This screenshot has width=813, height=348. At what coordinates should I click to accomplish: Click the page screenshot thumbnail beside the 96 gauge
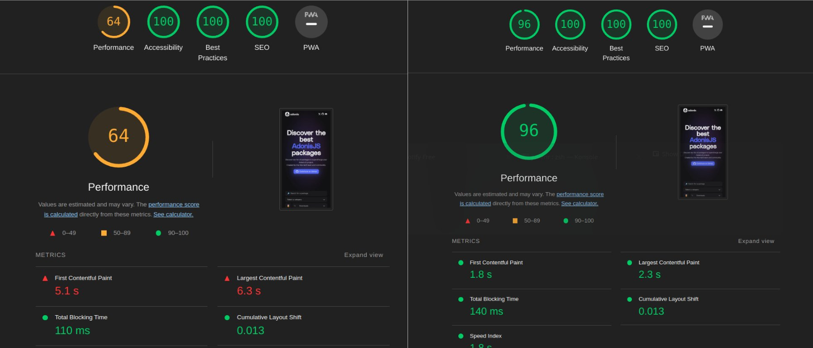pos(702,152)
